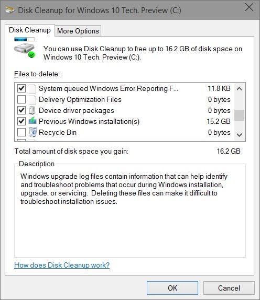Screen dimensions: 260x300
Task: Click the Recycle Bin icon in the list
Action: [x=32, y=132]
